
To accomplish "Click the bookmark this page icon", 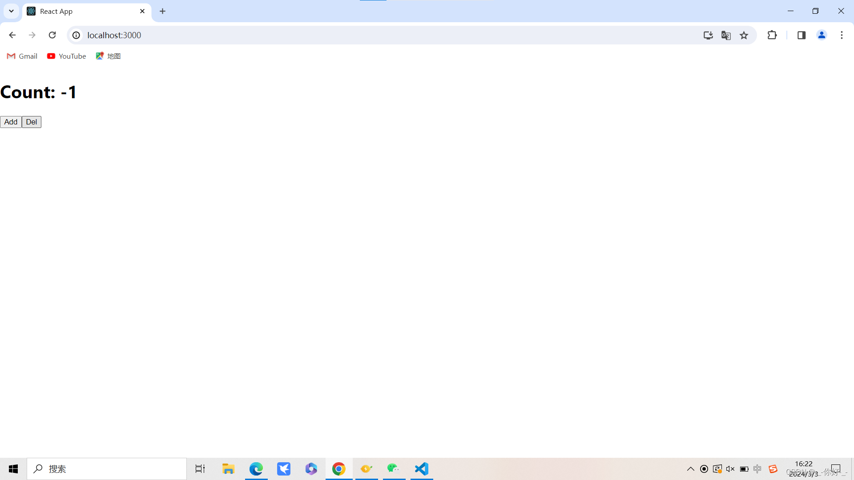I will click(744, 35).
